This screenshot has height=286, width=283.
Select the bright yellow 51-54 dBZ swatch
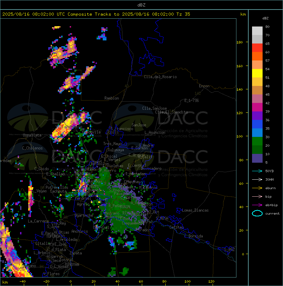(257, 73)
